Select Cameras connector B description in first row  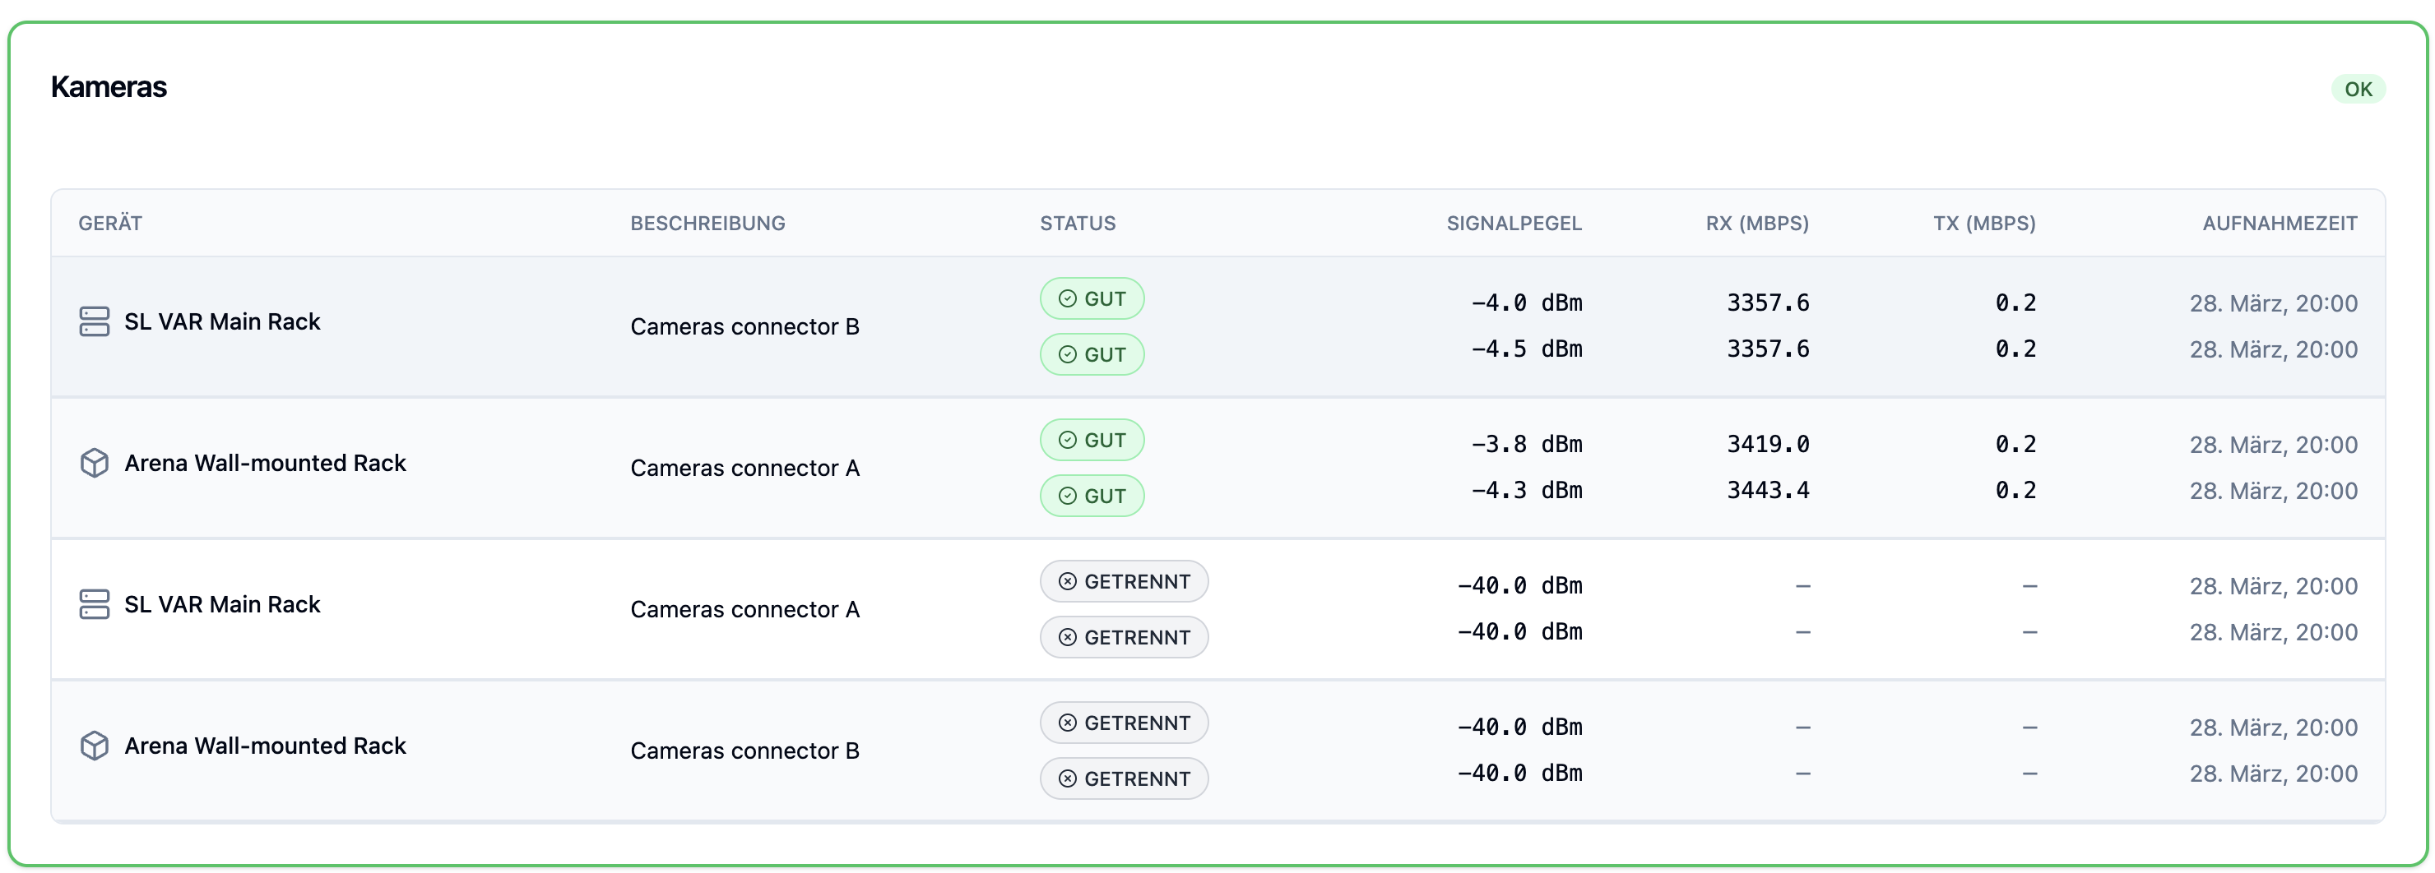pyautogui.click(x=744, y=327)
